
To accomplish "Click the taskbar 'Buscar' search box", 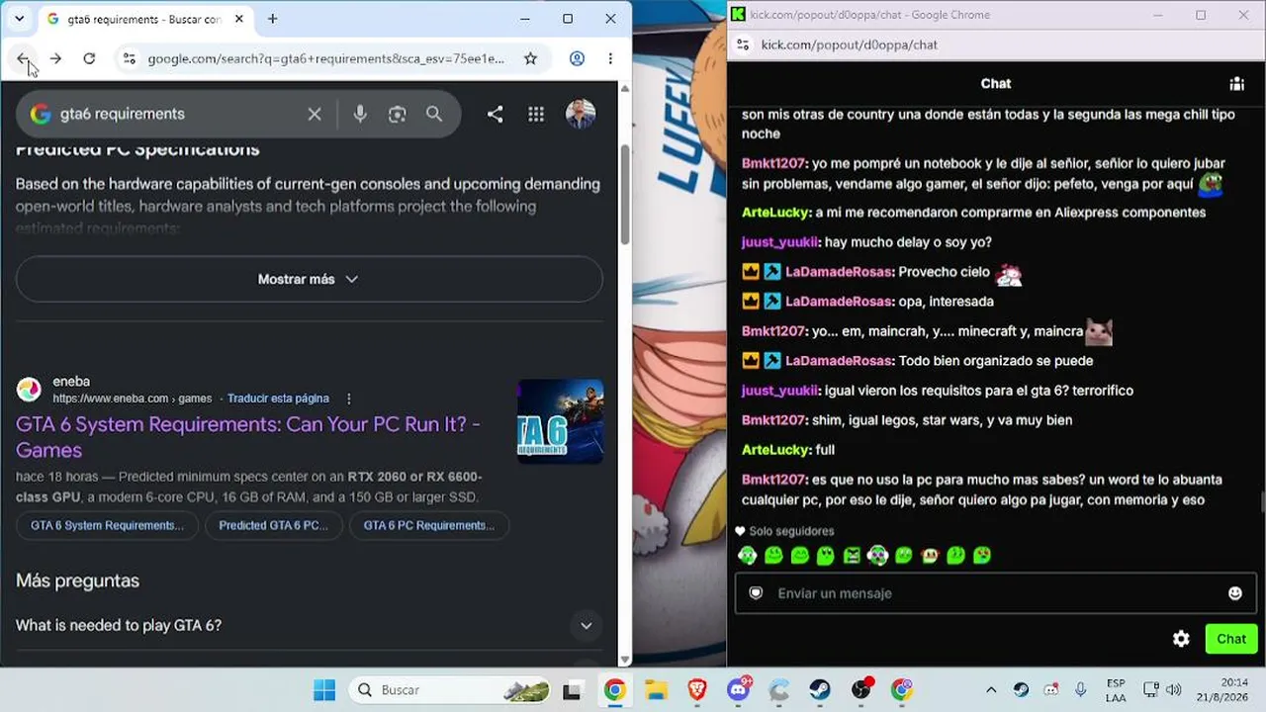I will (x=450, y=690).
